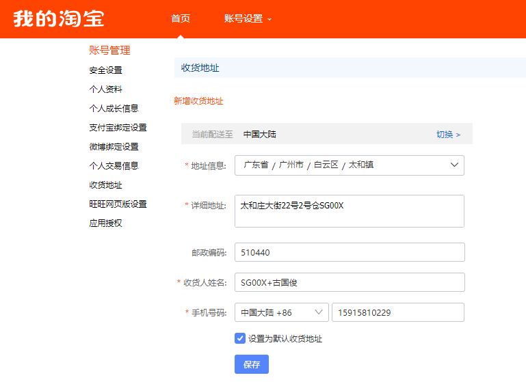Open 旺旺网页版设置 sidebar item

pos(118,204)
